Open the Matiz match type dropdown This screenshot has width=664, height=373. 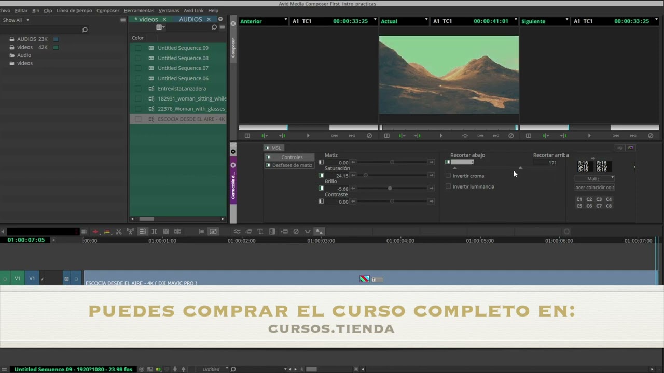click(594, 178)
